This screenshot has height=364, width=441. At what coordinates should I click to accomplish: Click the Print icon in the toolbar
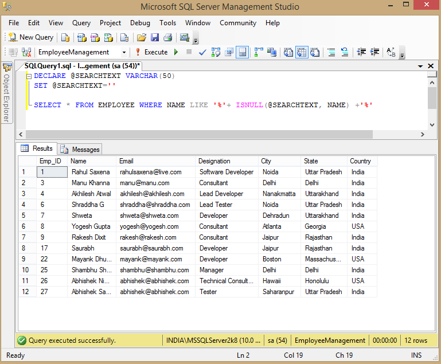pos(167,37)
